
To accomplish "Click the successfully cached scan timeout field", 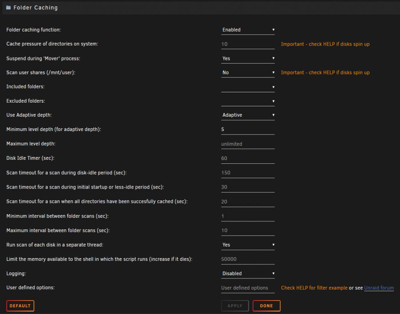I will (x=248, y=202).
